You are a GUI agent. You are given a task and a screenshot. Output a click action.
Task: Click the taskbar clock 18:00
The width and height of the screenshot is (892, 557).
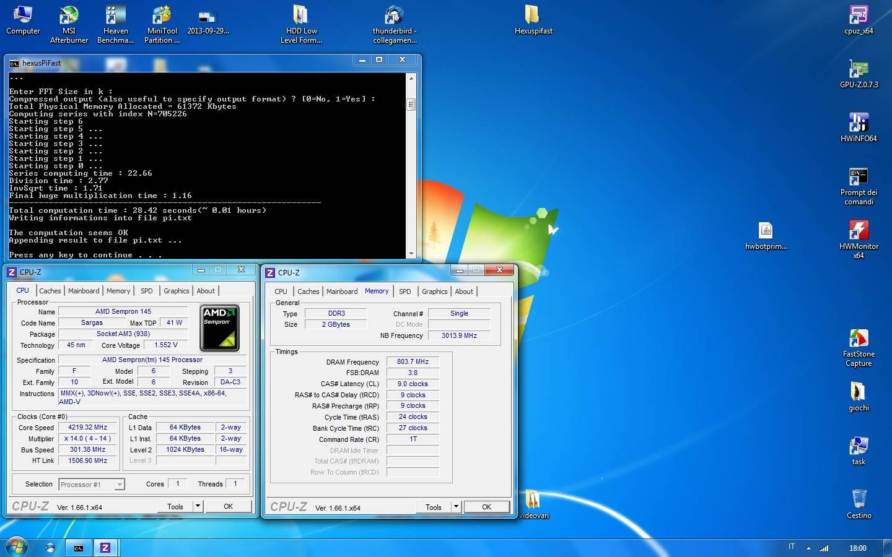857,548
